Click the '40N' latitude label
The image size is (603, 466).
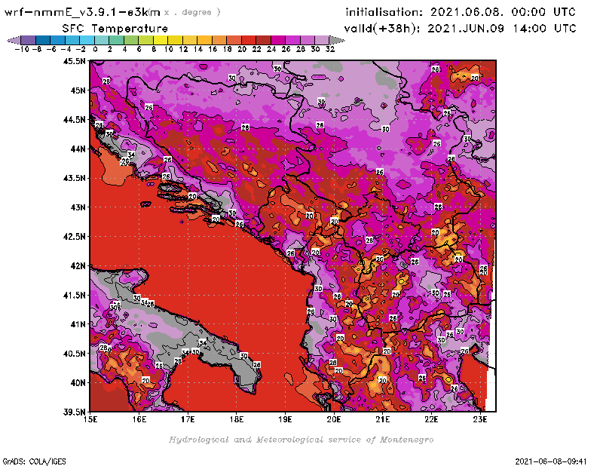tap(78, 383)
